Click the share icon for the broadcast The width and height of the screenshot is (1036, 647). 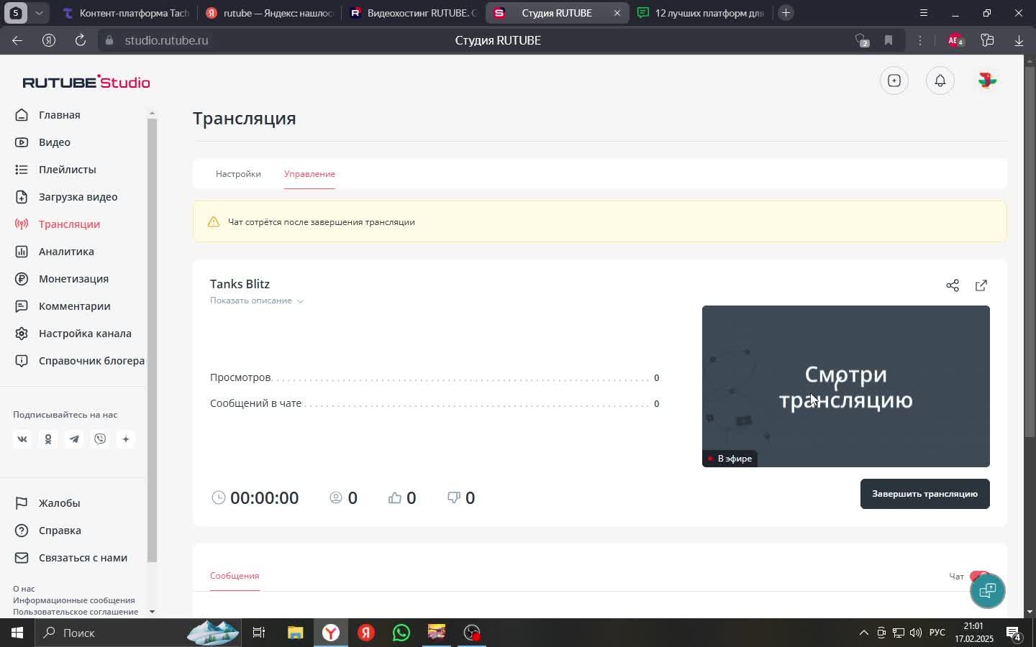(x=953, y=285)
